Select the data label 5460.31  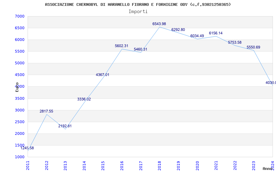[140, 49]
